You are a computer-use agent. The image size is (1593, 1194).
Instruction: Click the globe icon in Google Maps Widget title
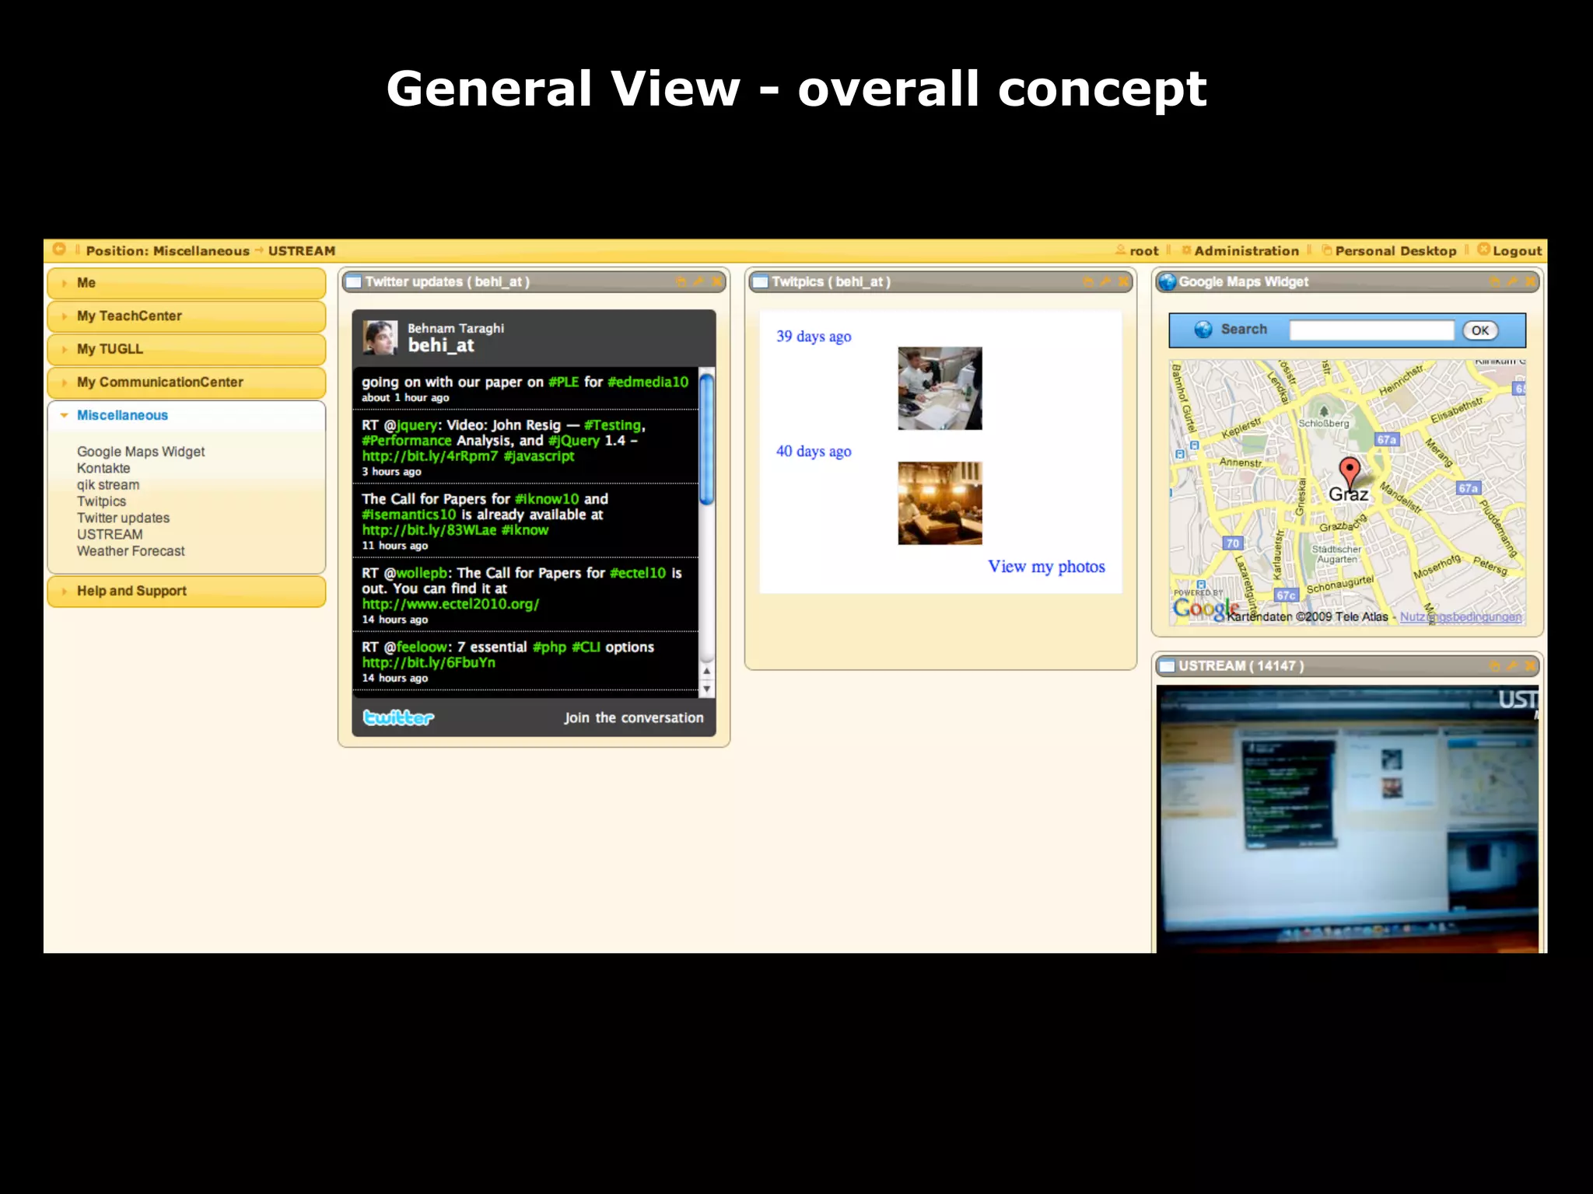tap(1168, 282)
